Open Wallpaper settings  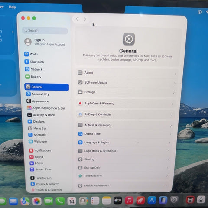(x=38, y=141)
